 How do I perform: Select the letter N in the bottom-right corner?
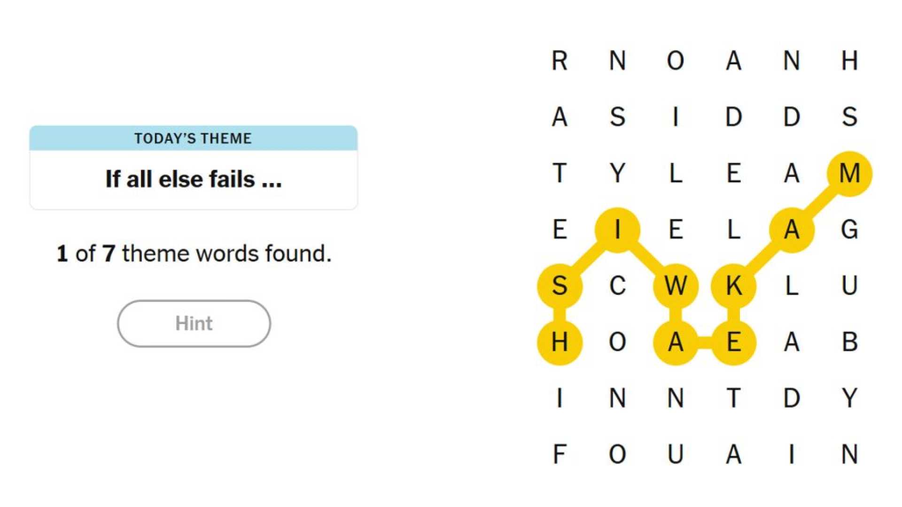click(x=849, y=453)
